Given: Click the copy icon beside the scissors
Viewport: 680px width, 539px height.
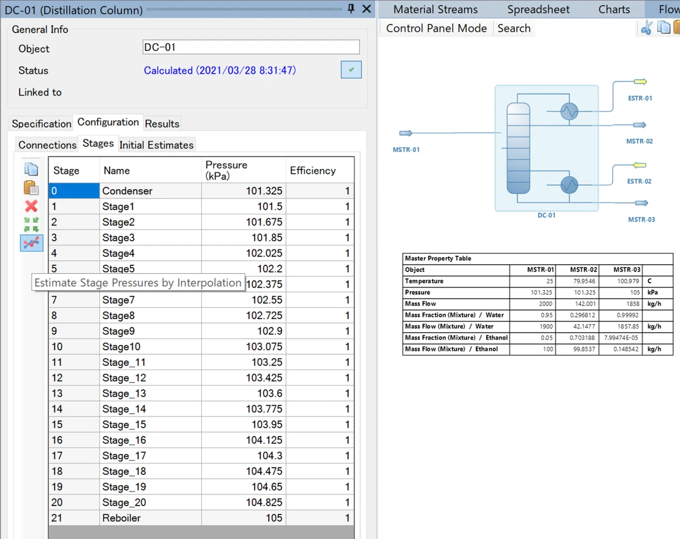Looking at the screenshot, I should [664, 28].
